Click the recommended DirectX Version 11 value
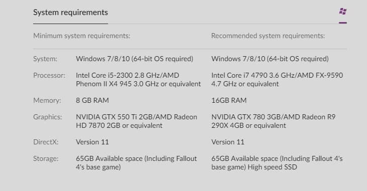 click(x=228, y=142)
